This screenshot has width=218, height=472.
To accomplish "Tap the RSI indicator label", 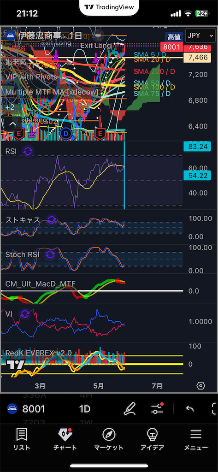I will point(11,151).
